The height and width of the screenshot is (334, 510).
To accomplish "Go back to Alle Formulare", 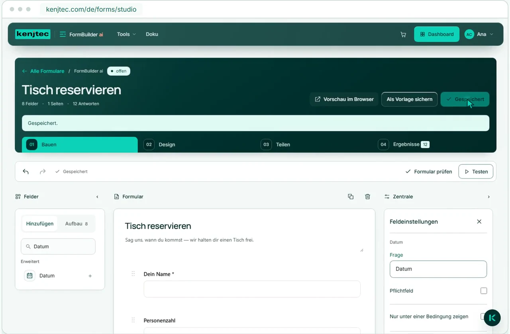I will pos(43,71).
